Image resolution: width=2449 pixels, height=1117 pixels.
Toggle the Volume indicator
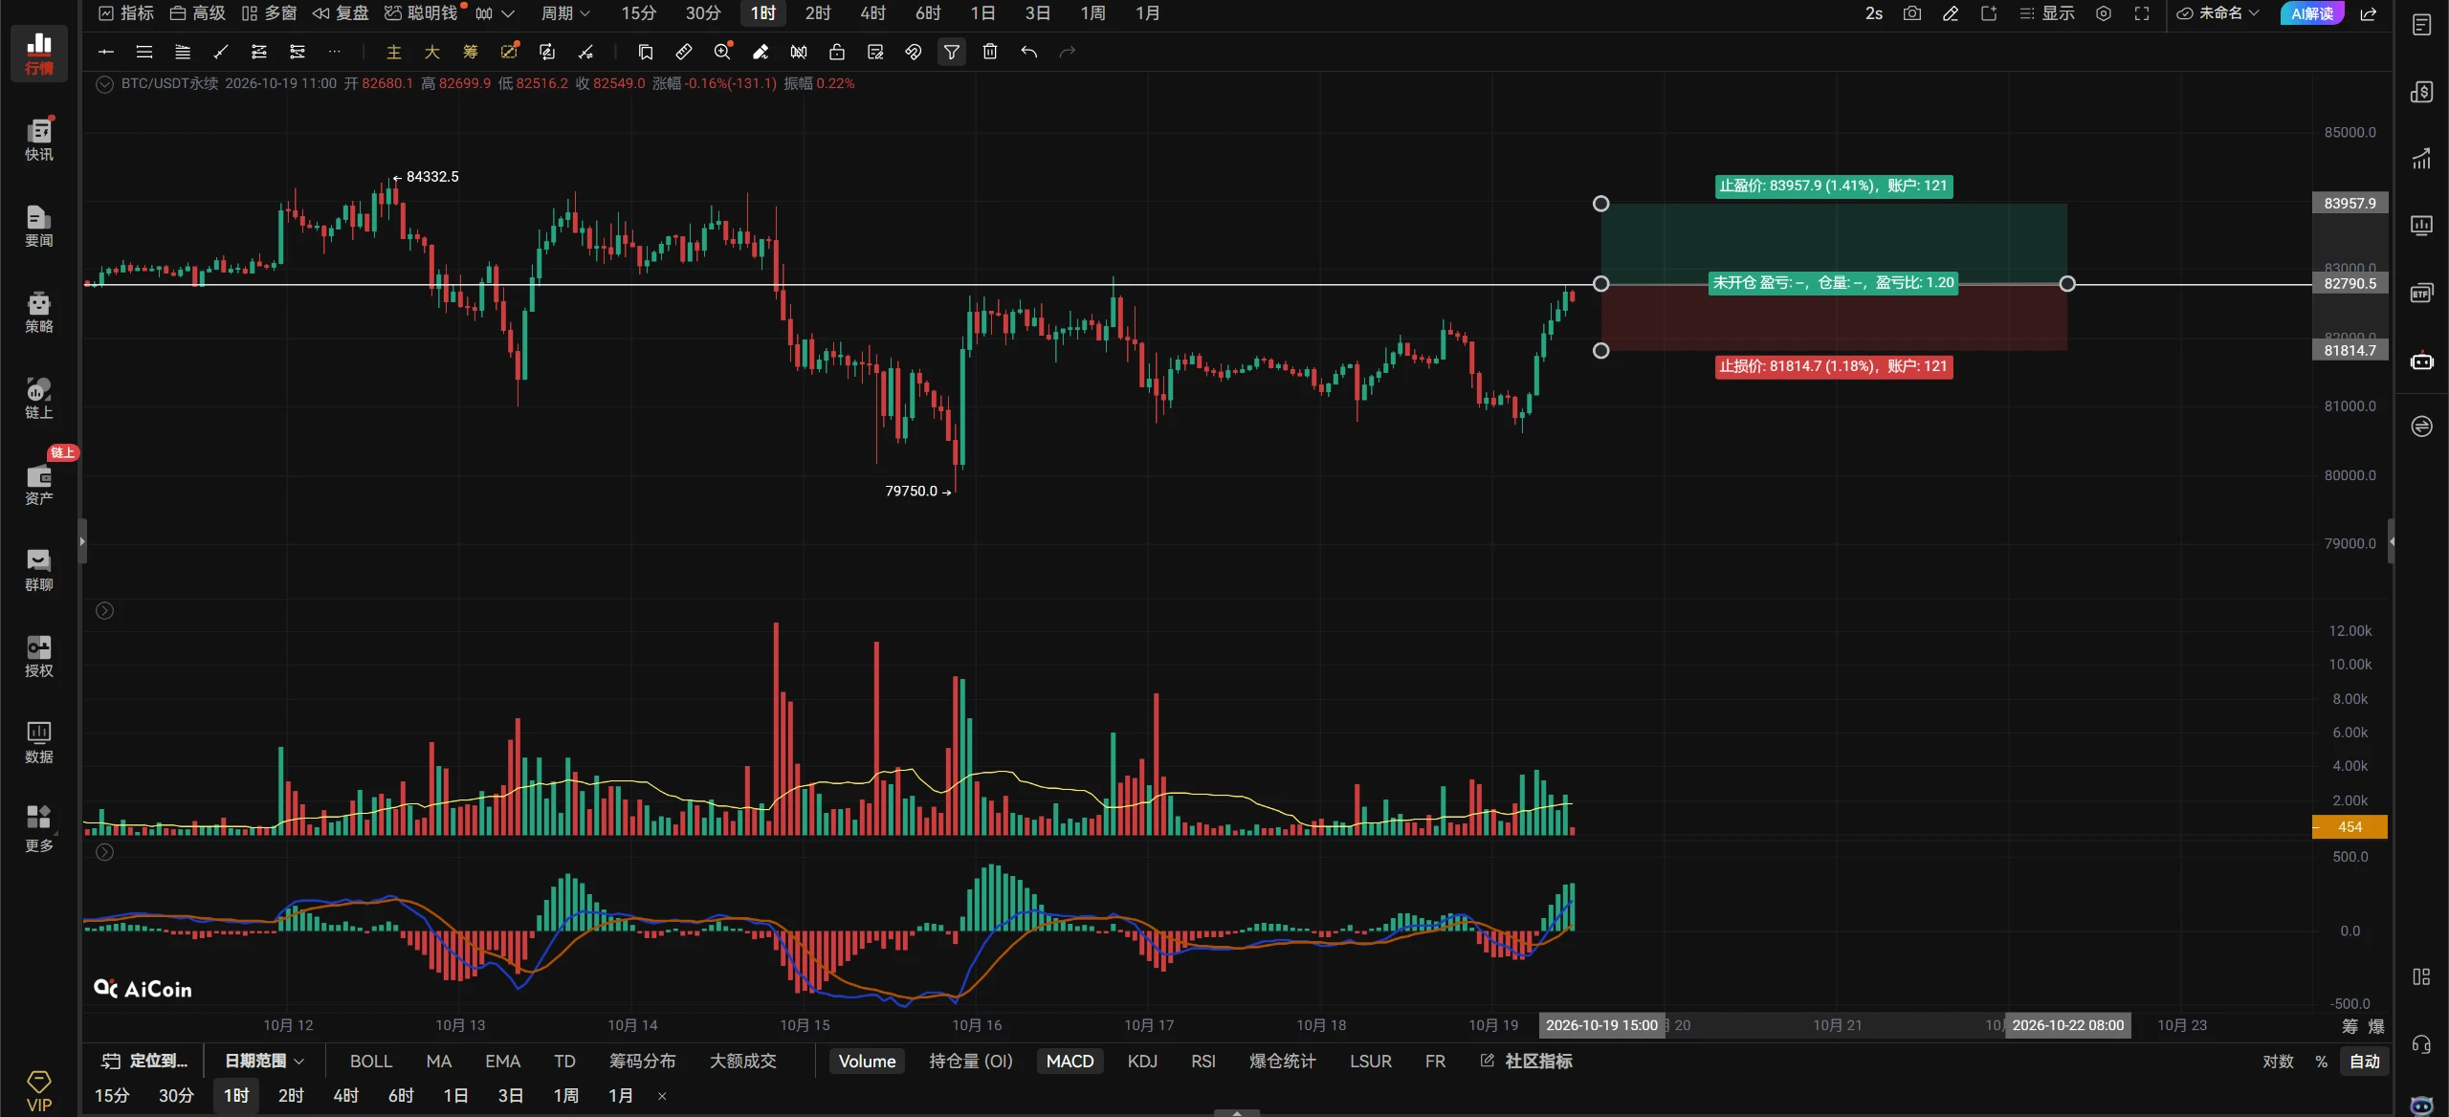(x=867, y=1061)
